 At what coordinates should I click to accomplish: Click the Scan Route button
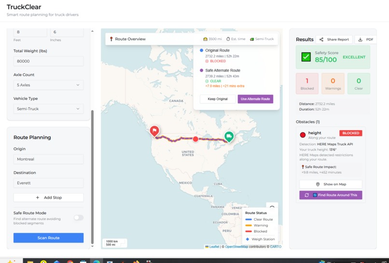[x=48, y=238]
